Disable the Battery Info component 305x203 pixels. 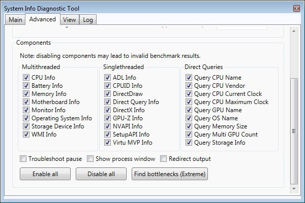point(26,86)
